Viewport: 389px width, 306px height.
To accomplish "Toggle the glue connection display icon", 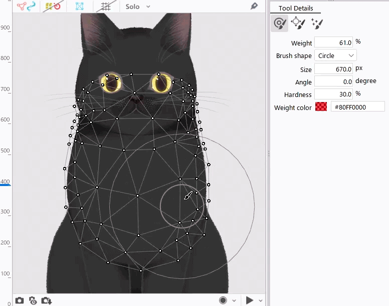I will click(26, 6).
